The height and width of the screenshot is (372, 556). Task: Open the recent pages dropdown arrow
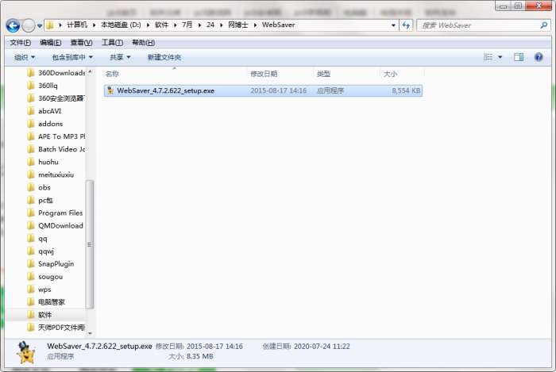coord(40,25)
